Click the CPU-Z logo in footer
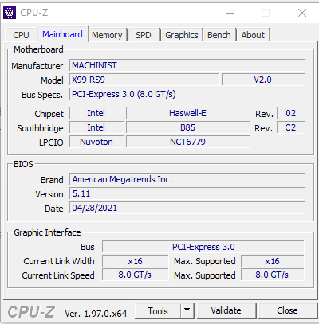This screenshot has height=324, width=319. point(31,311)
